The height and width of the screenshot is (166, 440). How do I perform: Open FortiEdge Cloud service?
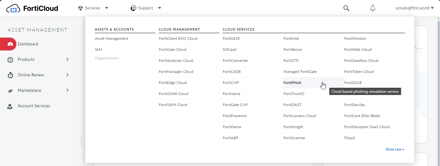click(173, 83)
